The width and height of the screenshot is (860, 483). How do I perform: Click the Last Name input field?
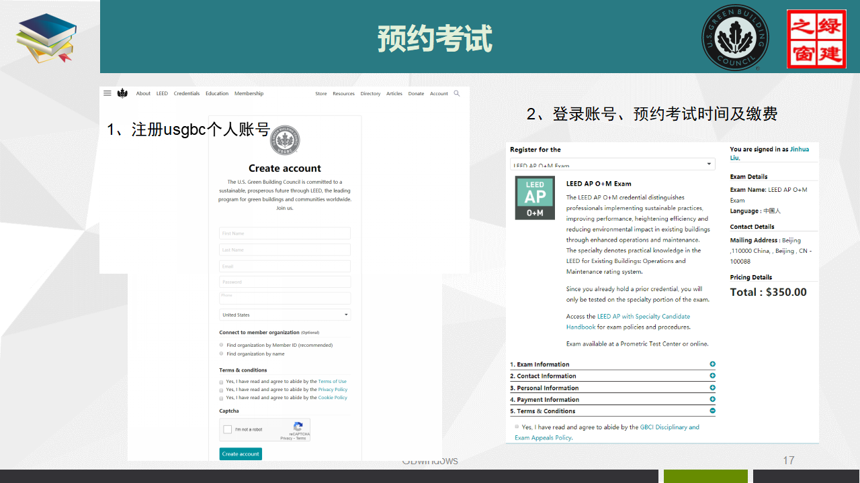click(x=285, y=250)
